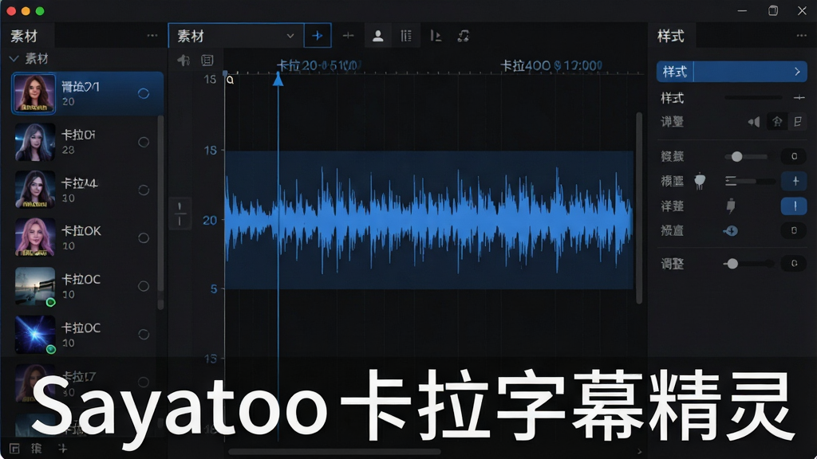The width and height of the screenshot is (817, 459).
Task: Collapse the 素材 tree with the chevron
Action: coord(14,58)
